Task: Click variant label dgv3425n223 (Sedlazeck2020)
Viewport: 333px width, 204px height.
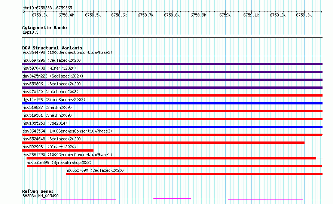Action: (x=53, y=76)
